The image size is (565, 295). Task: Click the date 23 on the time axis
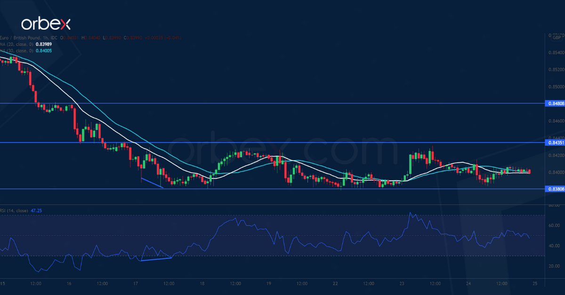(x=402, y=284)
